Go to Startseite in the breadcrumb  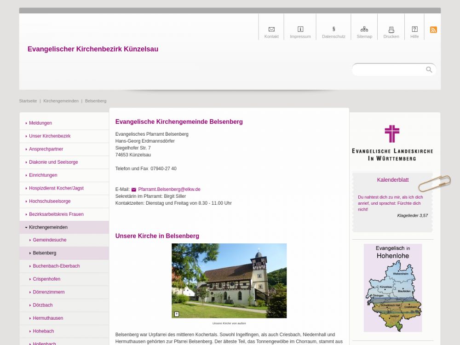point(28,101)
